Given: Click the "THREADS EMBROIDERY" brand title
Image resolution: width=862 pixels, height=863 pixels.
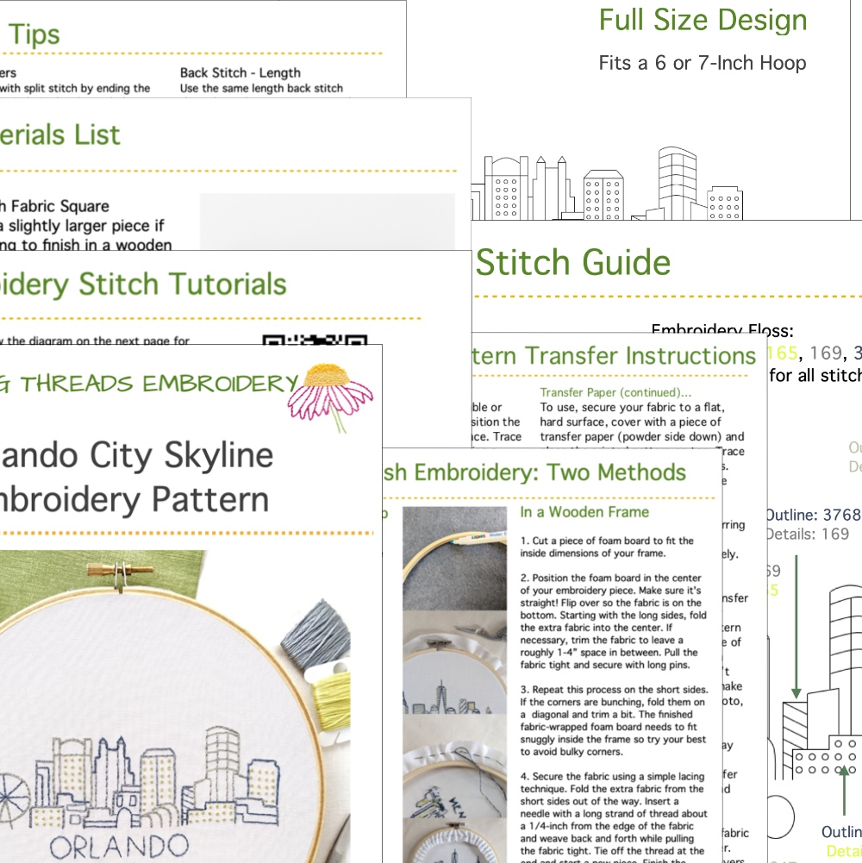Looking at the screenshot, I should click(159, 384).
